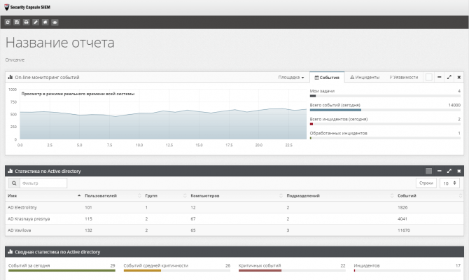Collapse the Статистика по Active directory panel

pos(439,171)
